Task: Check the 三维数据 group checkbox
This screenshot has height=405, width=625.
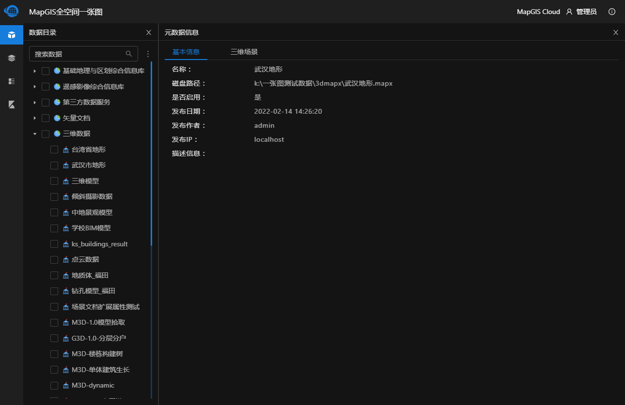Action: point(46,134)
